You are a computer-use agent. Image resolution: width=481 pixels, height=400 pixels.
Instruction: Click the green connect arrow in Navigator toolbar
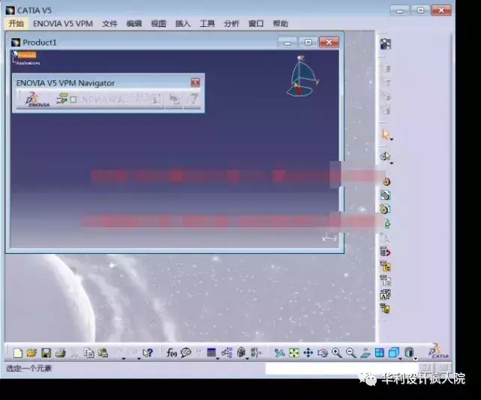62,99
